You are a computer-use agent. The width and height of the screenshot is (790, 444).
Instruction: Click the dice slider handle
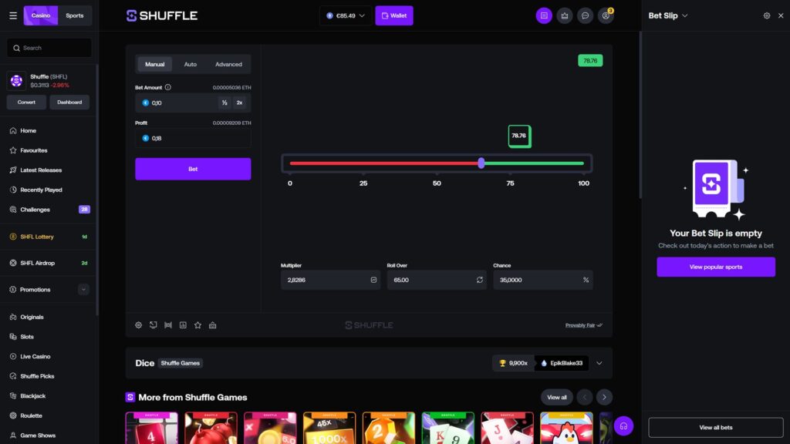(x=481, y=163)
